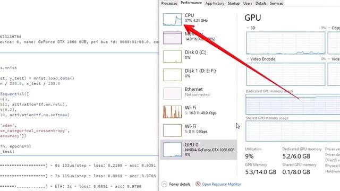Select the CPU mini graph thumbnail

(x=172, y=20)
